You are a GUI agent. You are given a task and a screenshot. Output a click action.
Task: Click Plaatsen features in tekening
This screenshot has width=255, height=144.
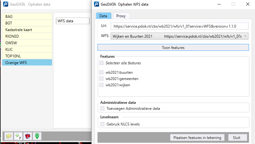tap(197, 138)
